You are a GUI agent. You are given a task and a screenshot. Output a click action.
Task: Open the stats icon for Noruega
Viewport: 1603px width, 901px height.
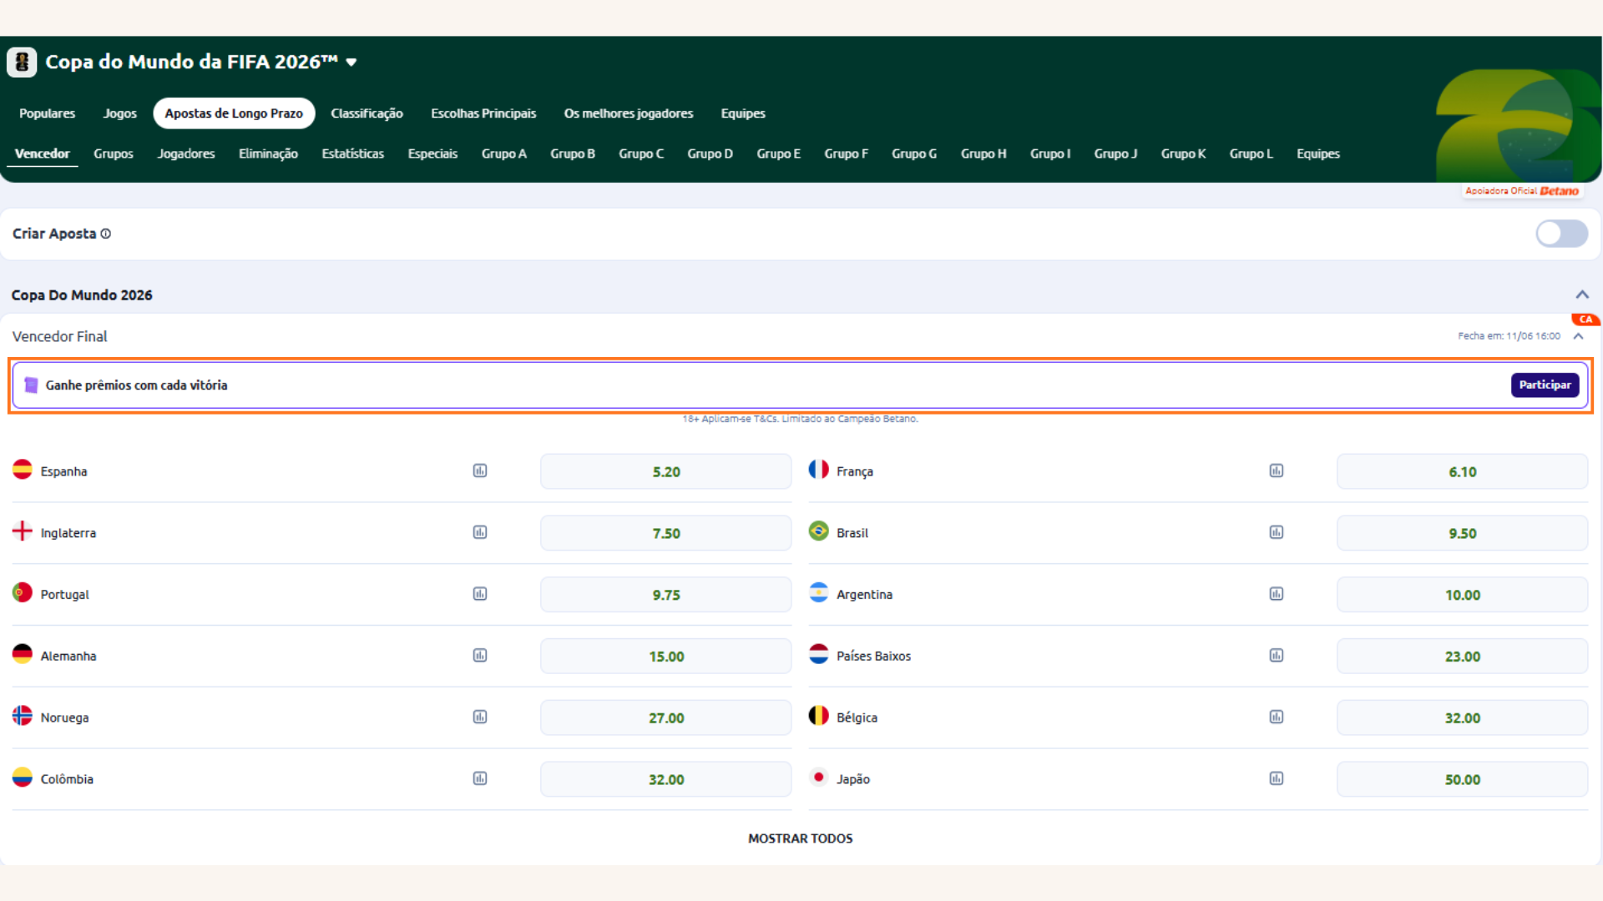point(480,717)
